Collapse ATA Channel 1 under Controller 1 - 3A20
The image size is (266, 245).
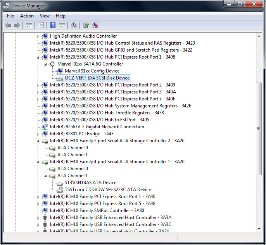point(45,176)
